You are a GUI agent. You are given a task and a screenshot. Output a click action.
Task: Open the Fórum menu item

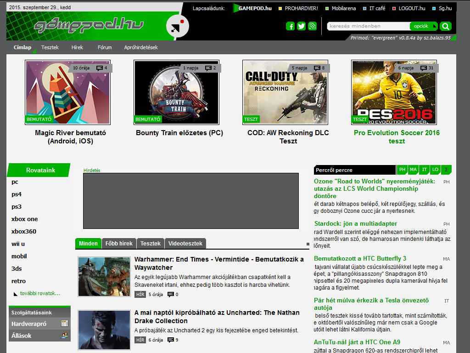pyautogui.click(x=105, y=47)
